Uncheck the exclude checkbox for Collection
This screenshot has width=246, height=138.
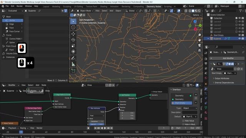tap(236, 18)
